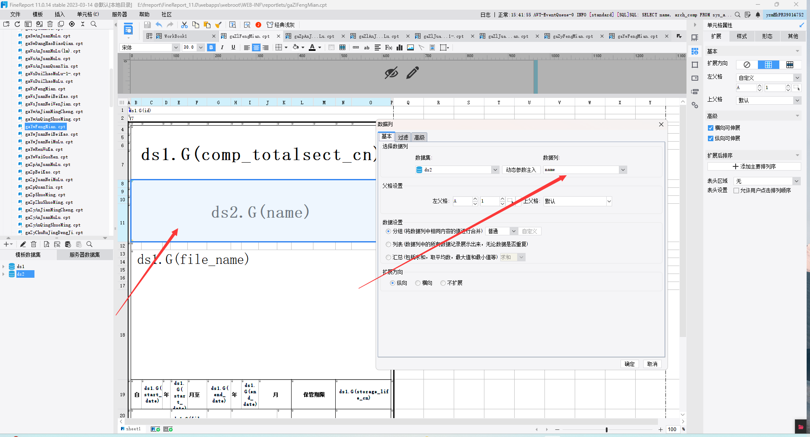Screen dimensions: 810x437
Task: Switch to the 服务器数据集 tab
Action: pos(85,255)
